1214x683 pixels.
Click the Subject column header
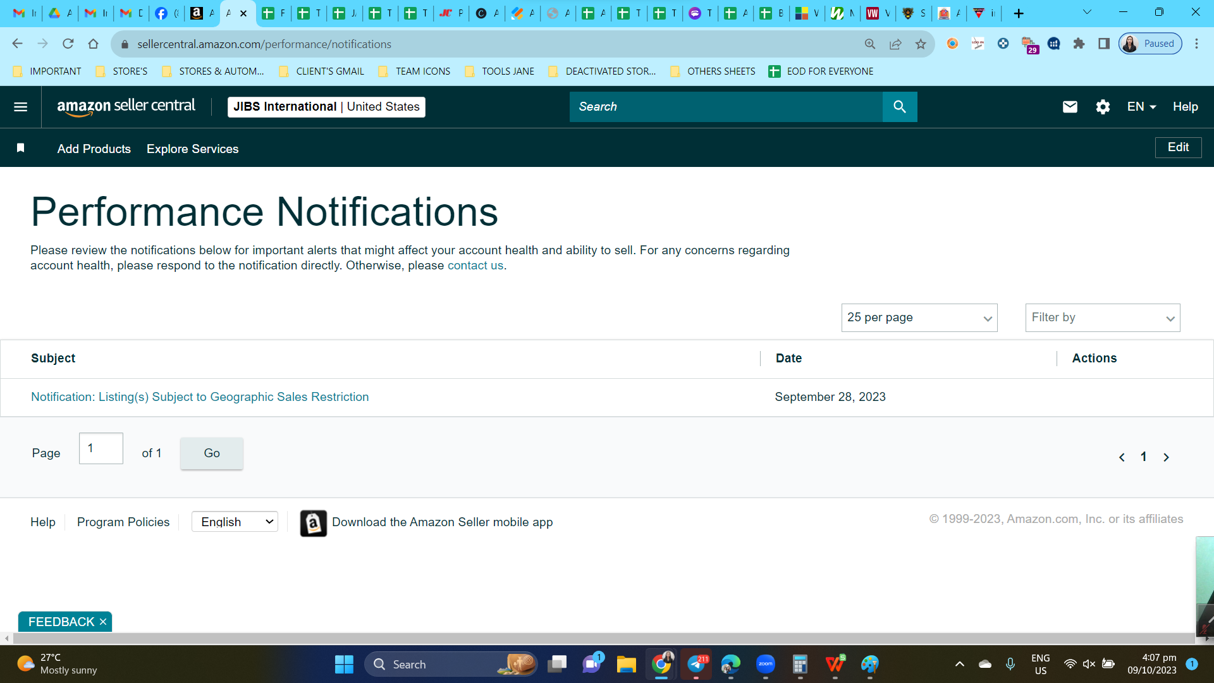click(x=53, y=359)
